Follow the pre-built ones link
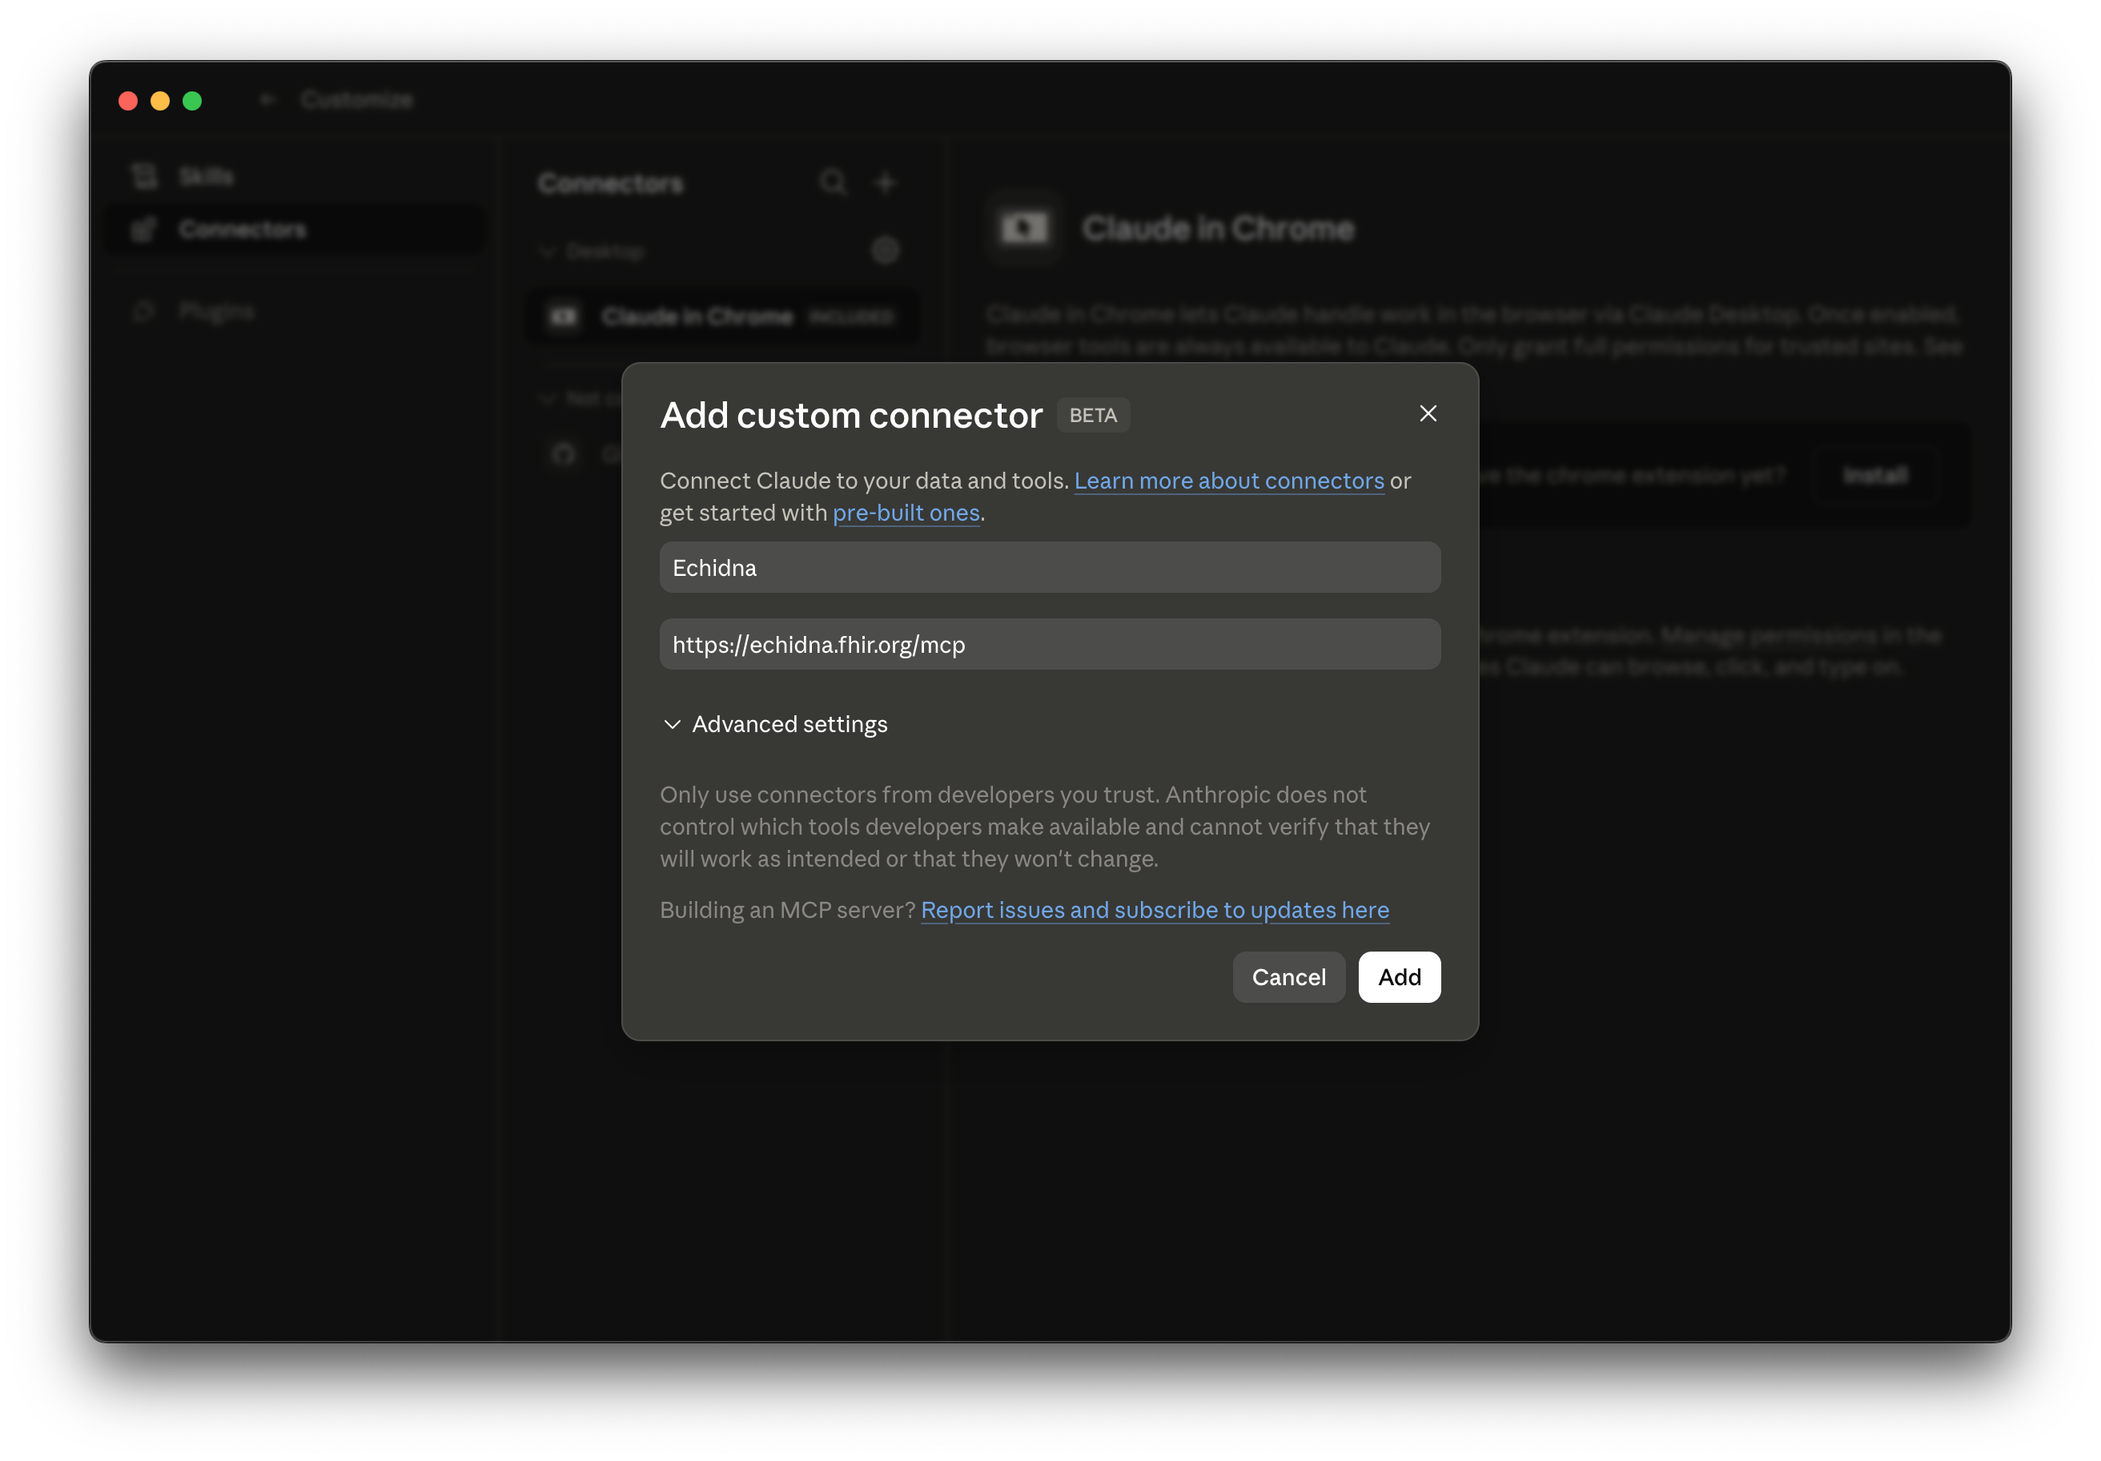The image size is (2101, 1461). click(906, 513)
